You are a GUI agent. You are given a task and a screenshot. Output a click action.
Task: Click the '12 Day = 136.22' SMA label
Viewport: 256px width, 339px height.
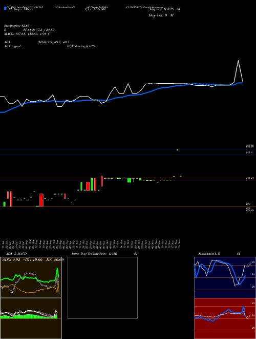[20, 9]
